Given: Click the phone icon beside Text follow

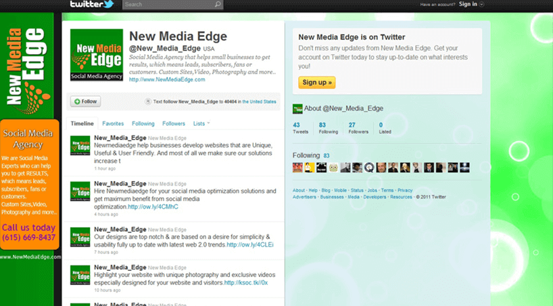Looking at the screenshot, I should 148,101.
